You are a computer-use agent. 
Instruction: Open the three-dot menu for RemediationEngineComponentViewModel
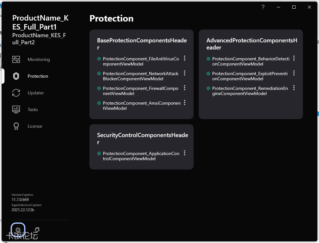pos(294,88)
